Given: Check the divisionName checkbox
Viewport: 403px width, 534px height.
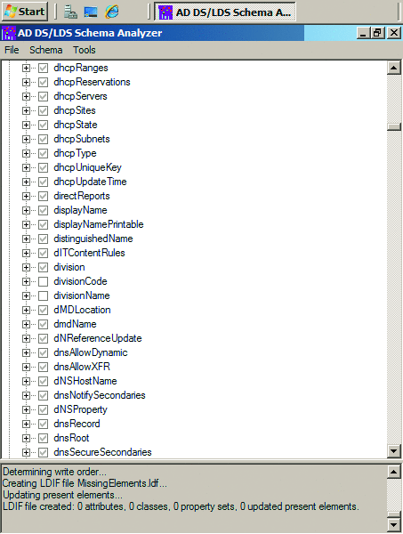Looking at the screenshot, I should tap(43, 296).
